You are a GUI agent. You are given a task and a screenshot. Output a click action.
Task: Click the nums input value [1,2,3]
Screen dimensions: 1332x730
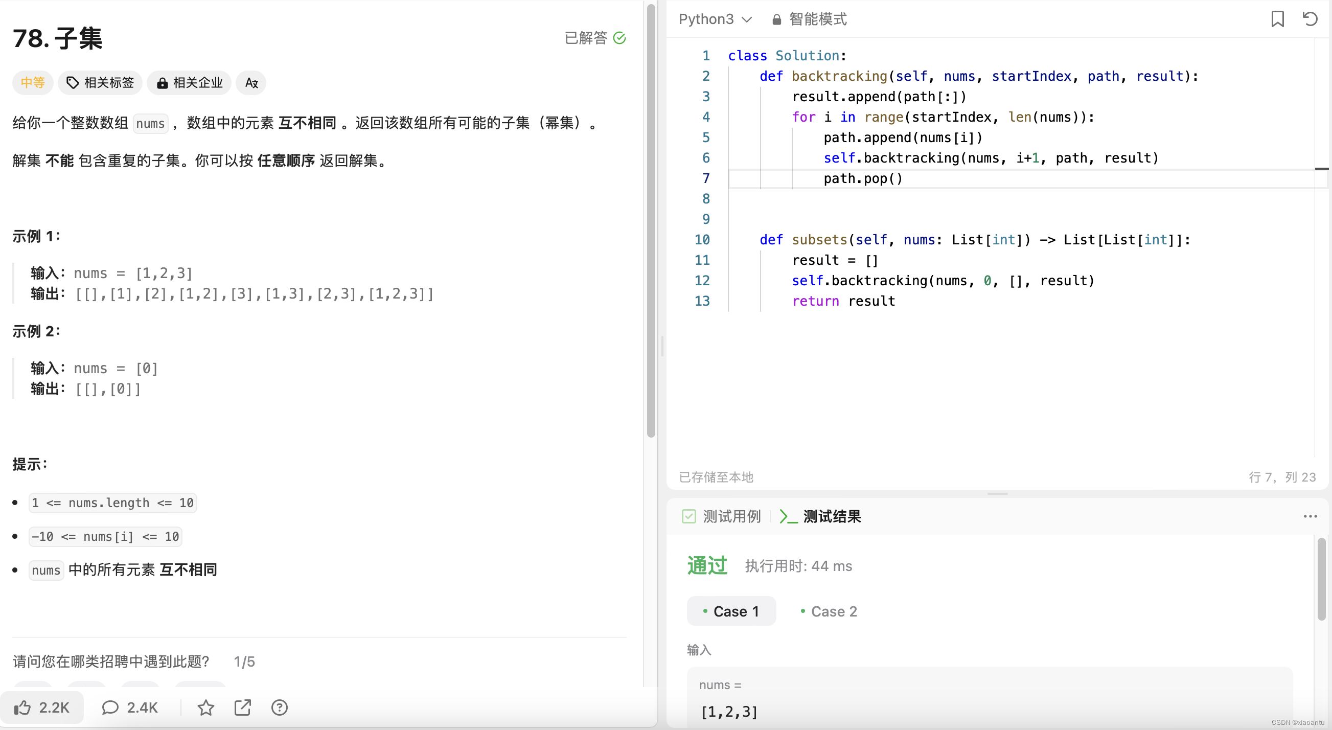(x=729, y=712)
